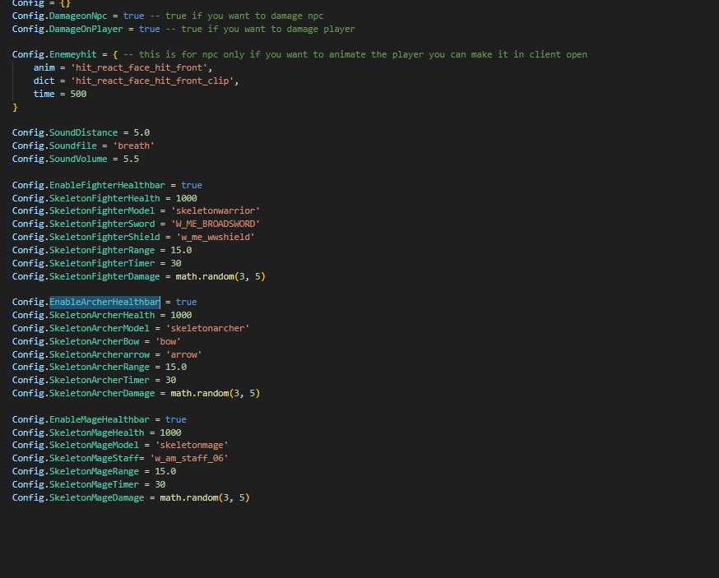Click the 'W_ME_BROADSWORD' string
Image resolution: width=719 pixels, height=578 pixels.
(x=216, y=224)
